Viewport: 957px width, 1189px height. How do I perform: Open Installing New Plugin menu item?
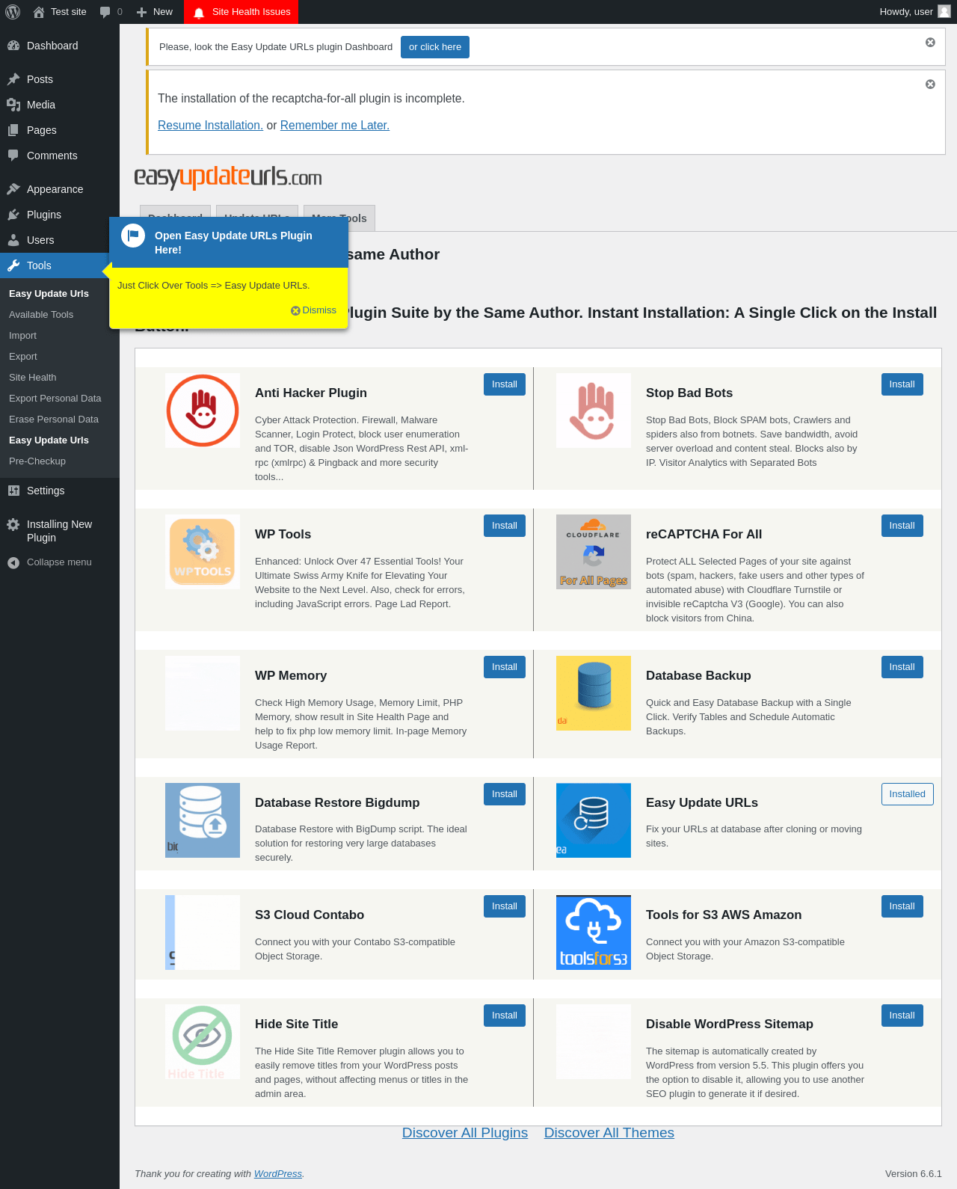coord(60,531)
